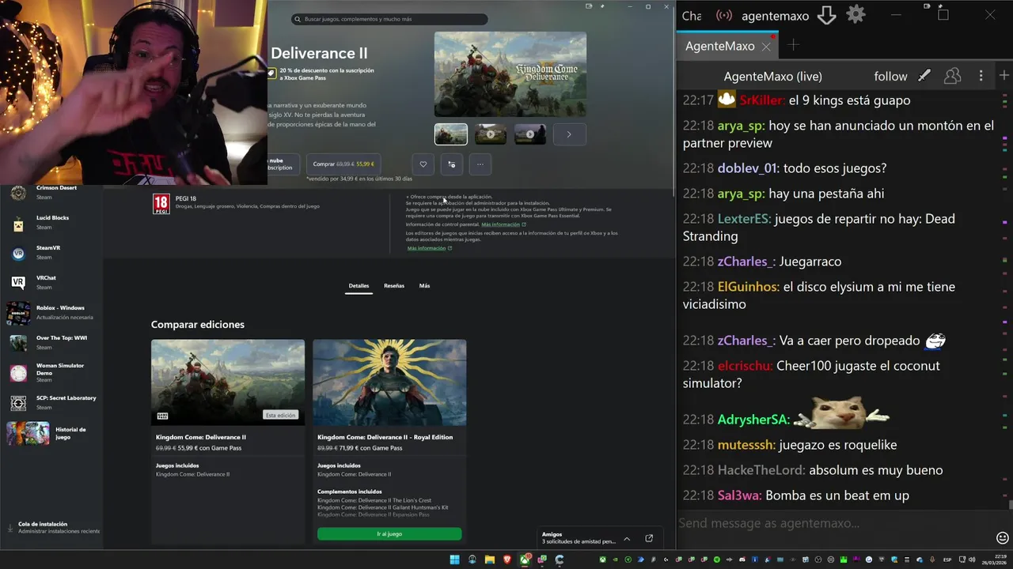Click the add-to-list icon beside the heart

click(x=451, y=164)
